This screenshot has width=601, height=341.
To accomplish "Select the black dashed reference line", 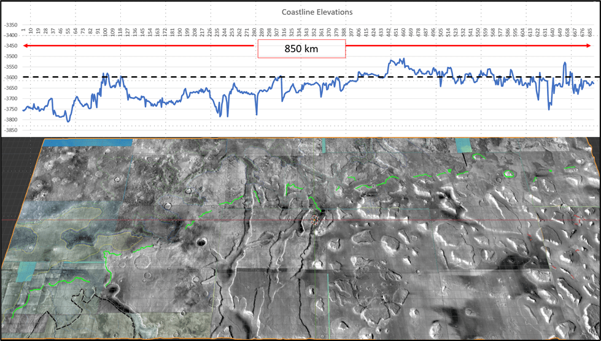I will [x=184, y=77].
